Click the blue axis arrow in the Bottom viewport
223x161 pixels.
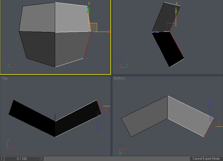tap(210, 104)
